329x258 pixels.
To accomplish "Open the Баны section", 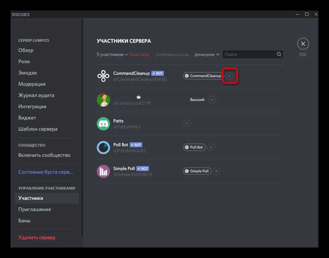I will click(x=24, y=220).
